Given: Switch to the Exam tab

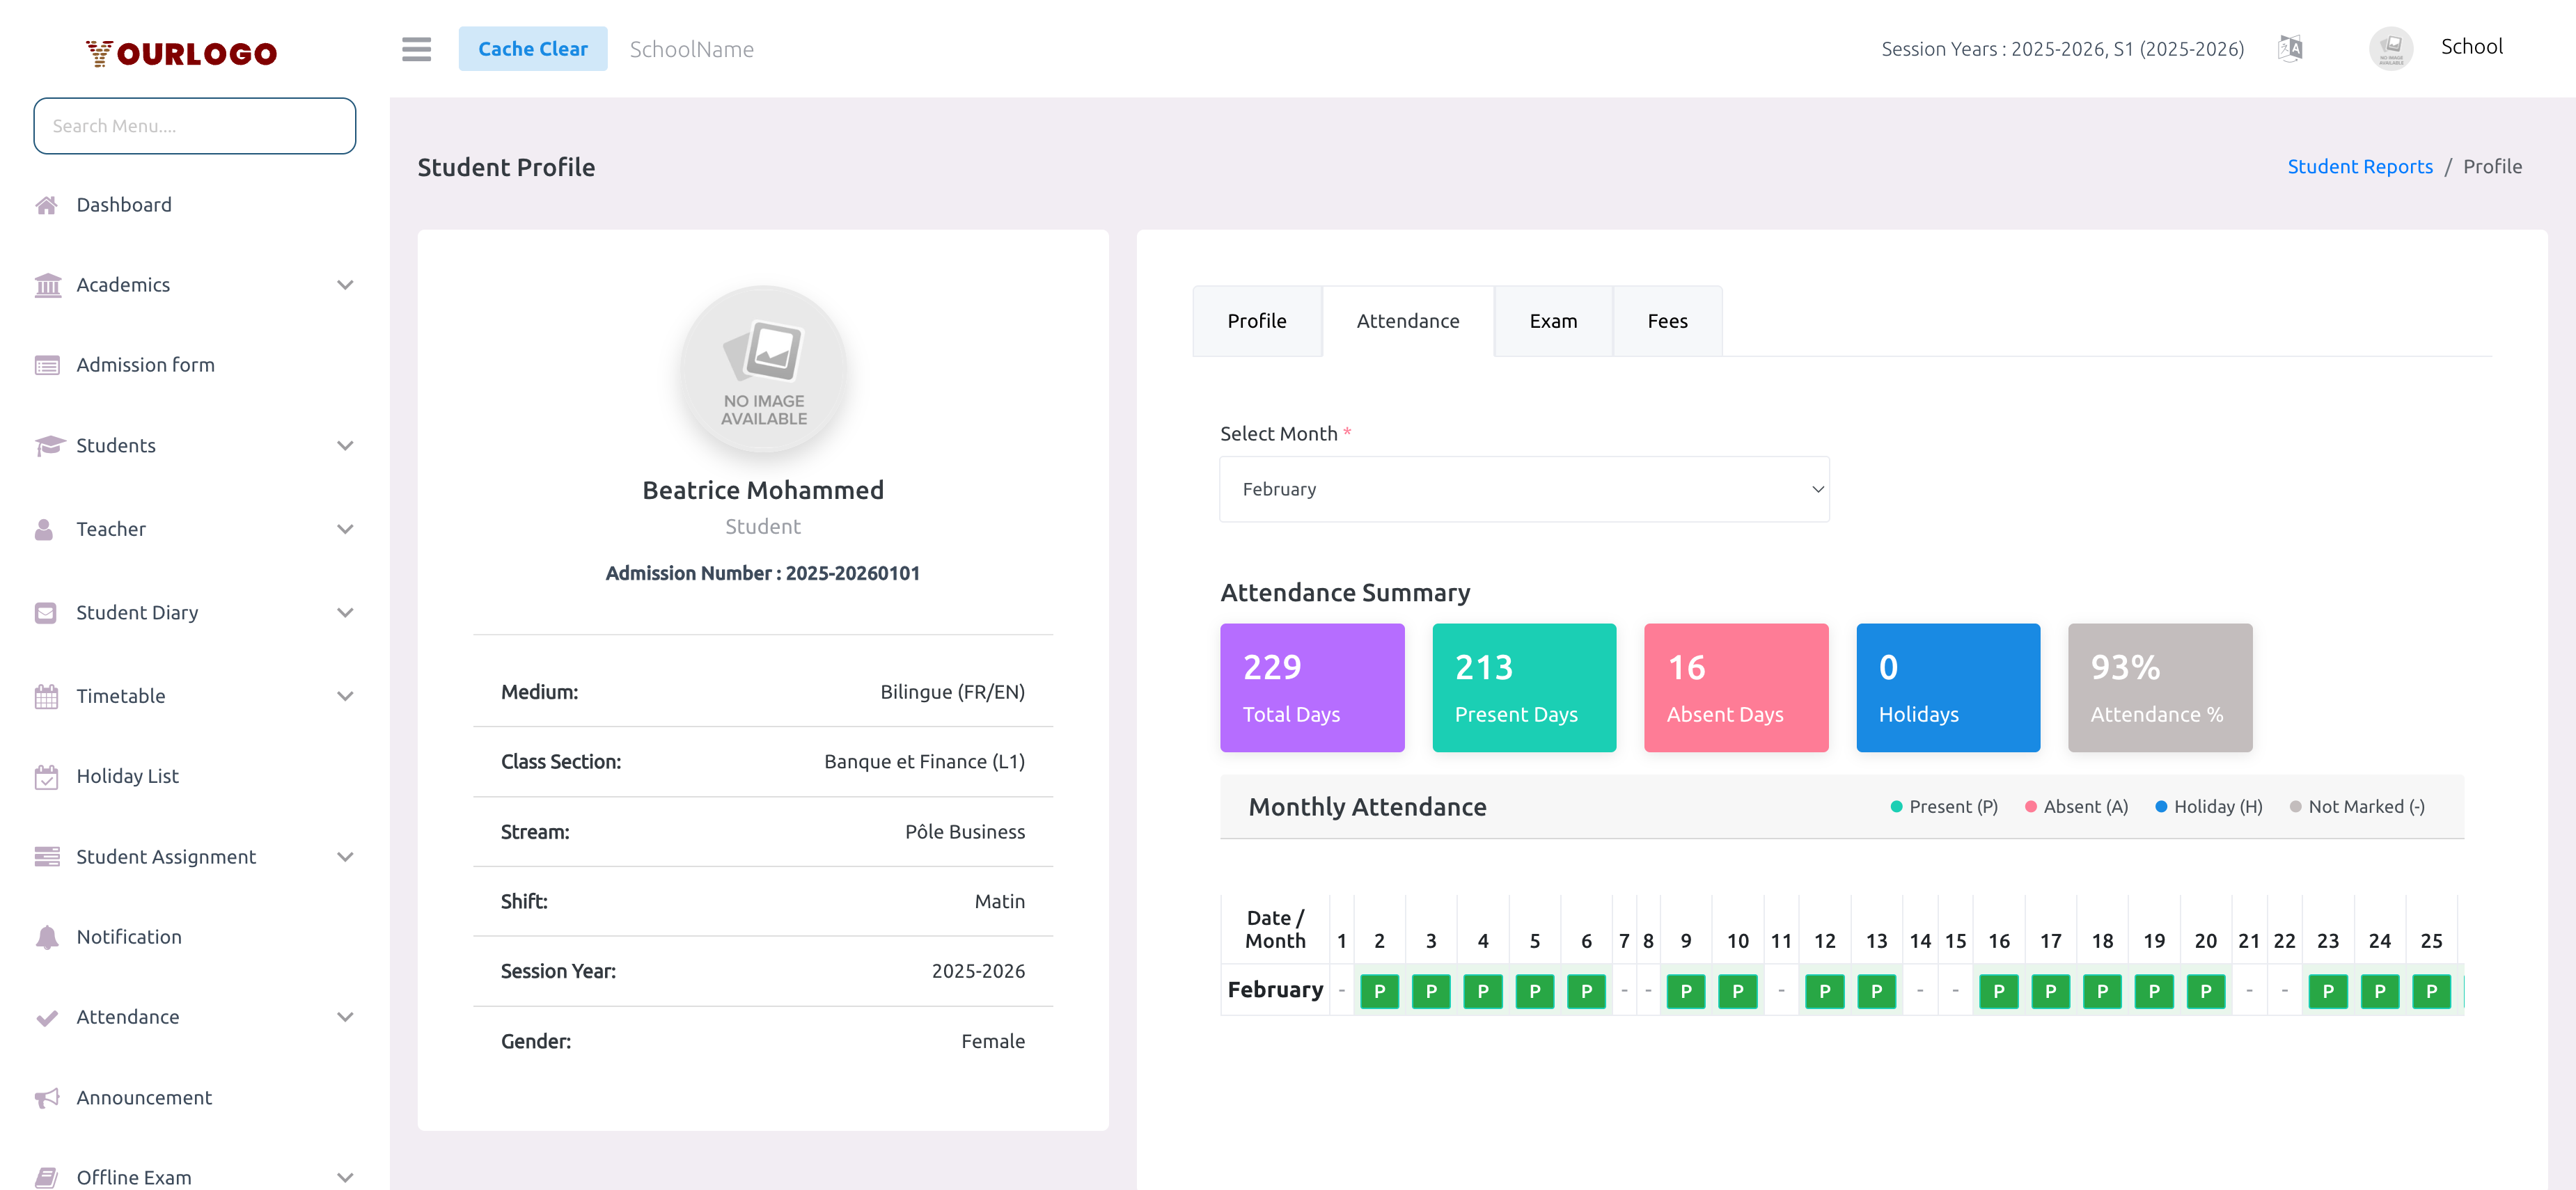Looking at the screenshot, I should click(1552, 322).
